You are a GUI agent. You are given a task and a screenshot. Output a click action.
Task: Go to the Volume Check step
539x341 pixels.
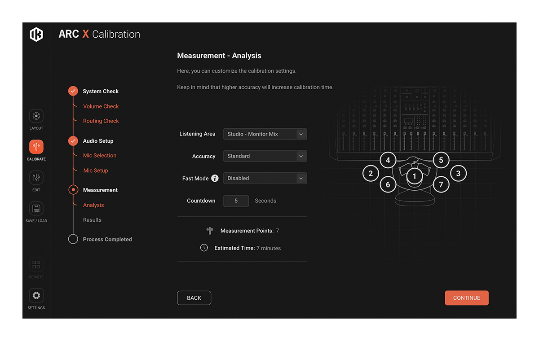101,106
